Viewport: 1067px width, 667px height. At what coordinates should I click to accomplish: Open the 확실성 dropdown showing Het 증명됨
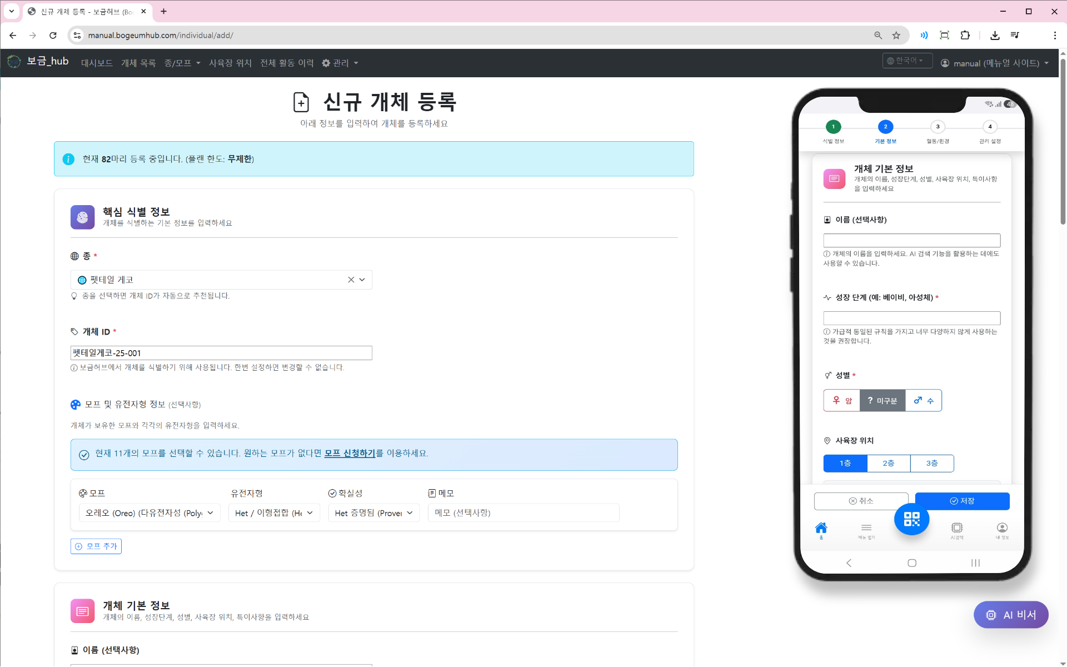click(x=373, y=512)
